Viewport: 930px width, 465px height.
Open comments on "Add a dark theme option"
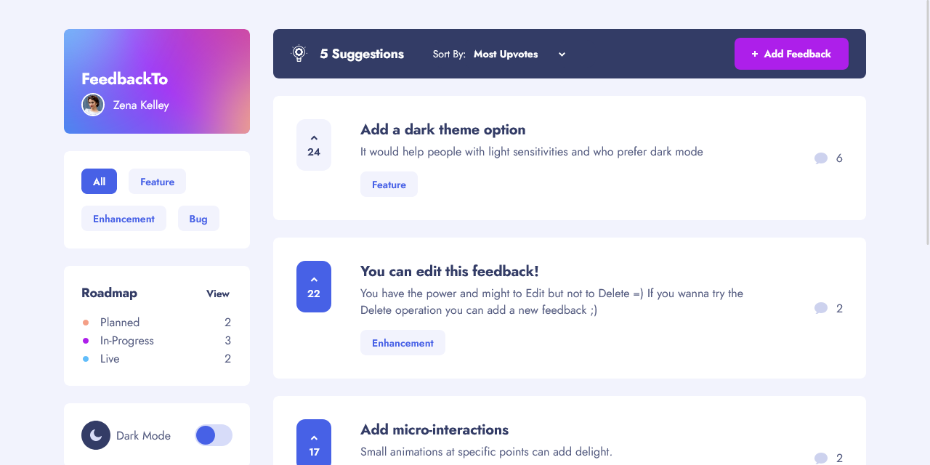[821, 158]
